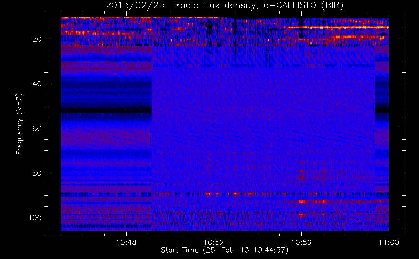Click the 10:56 time tick label

[301, 243]
